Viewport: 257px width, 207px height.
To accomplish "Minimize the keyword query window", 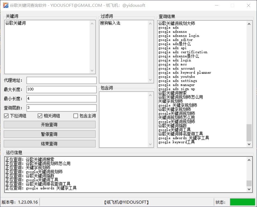I will [x=217, y=5].
